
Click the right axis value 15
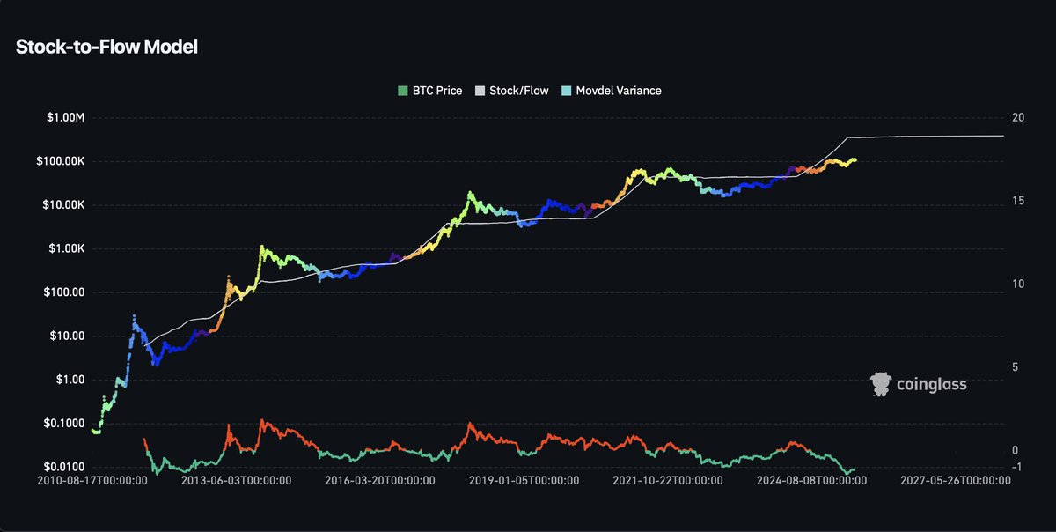(x=1018, y=201)
